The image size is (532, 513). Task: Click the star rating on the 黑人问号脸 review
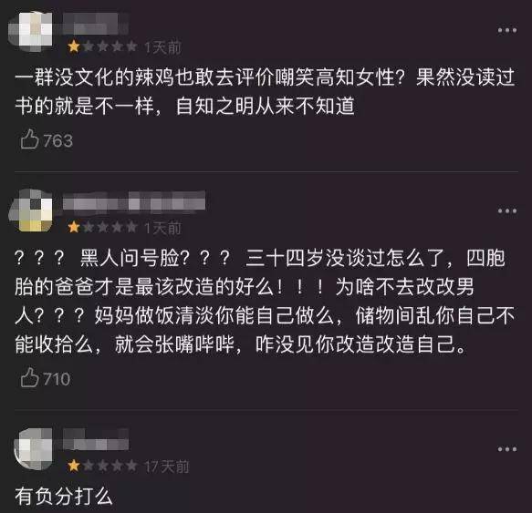tap(102, 227)
